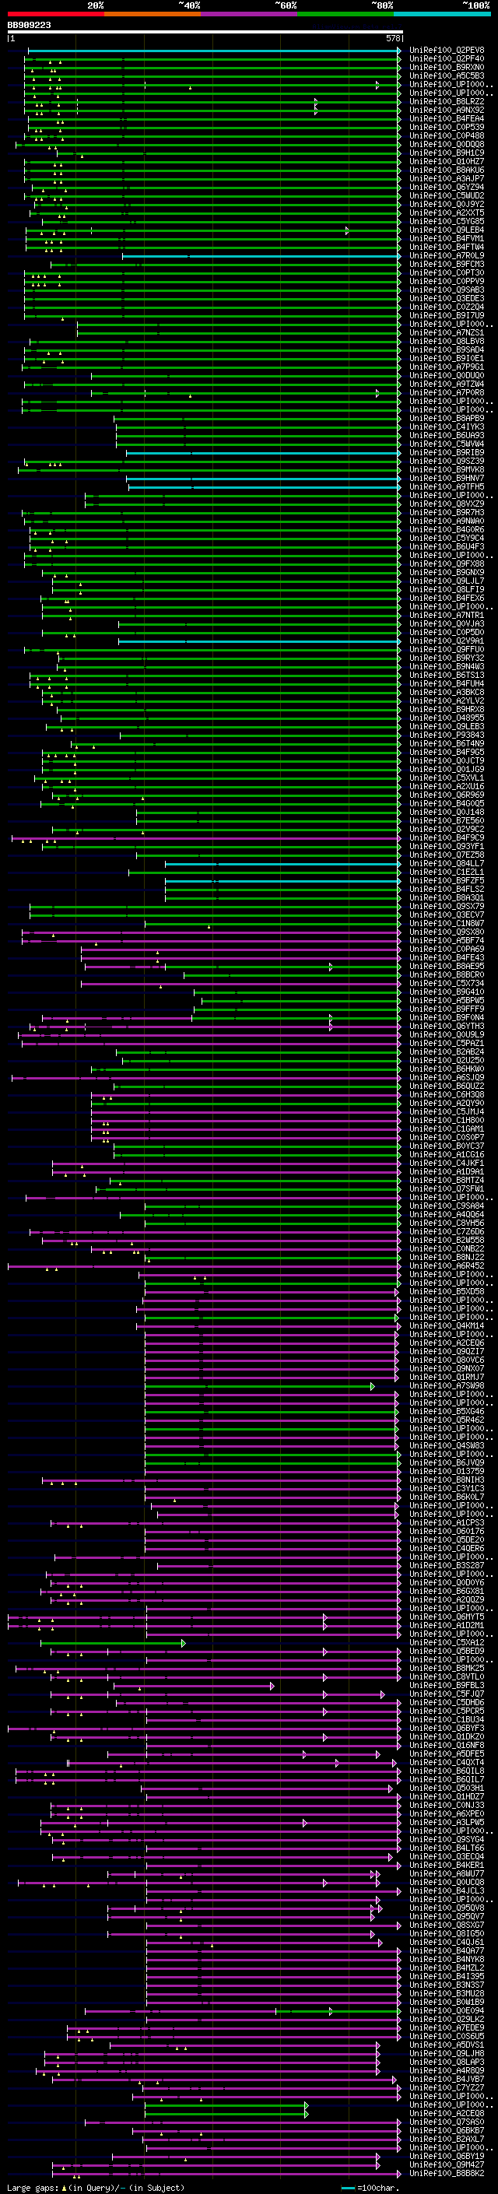Click the white query sequence bar
The height and width of the screenshot is (2194, 498).
(x=205, y=31)
